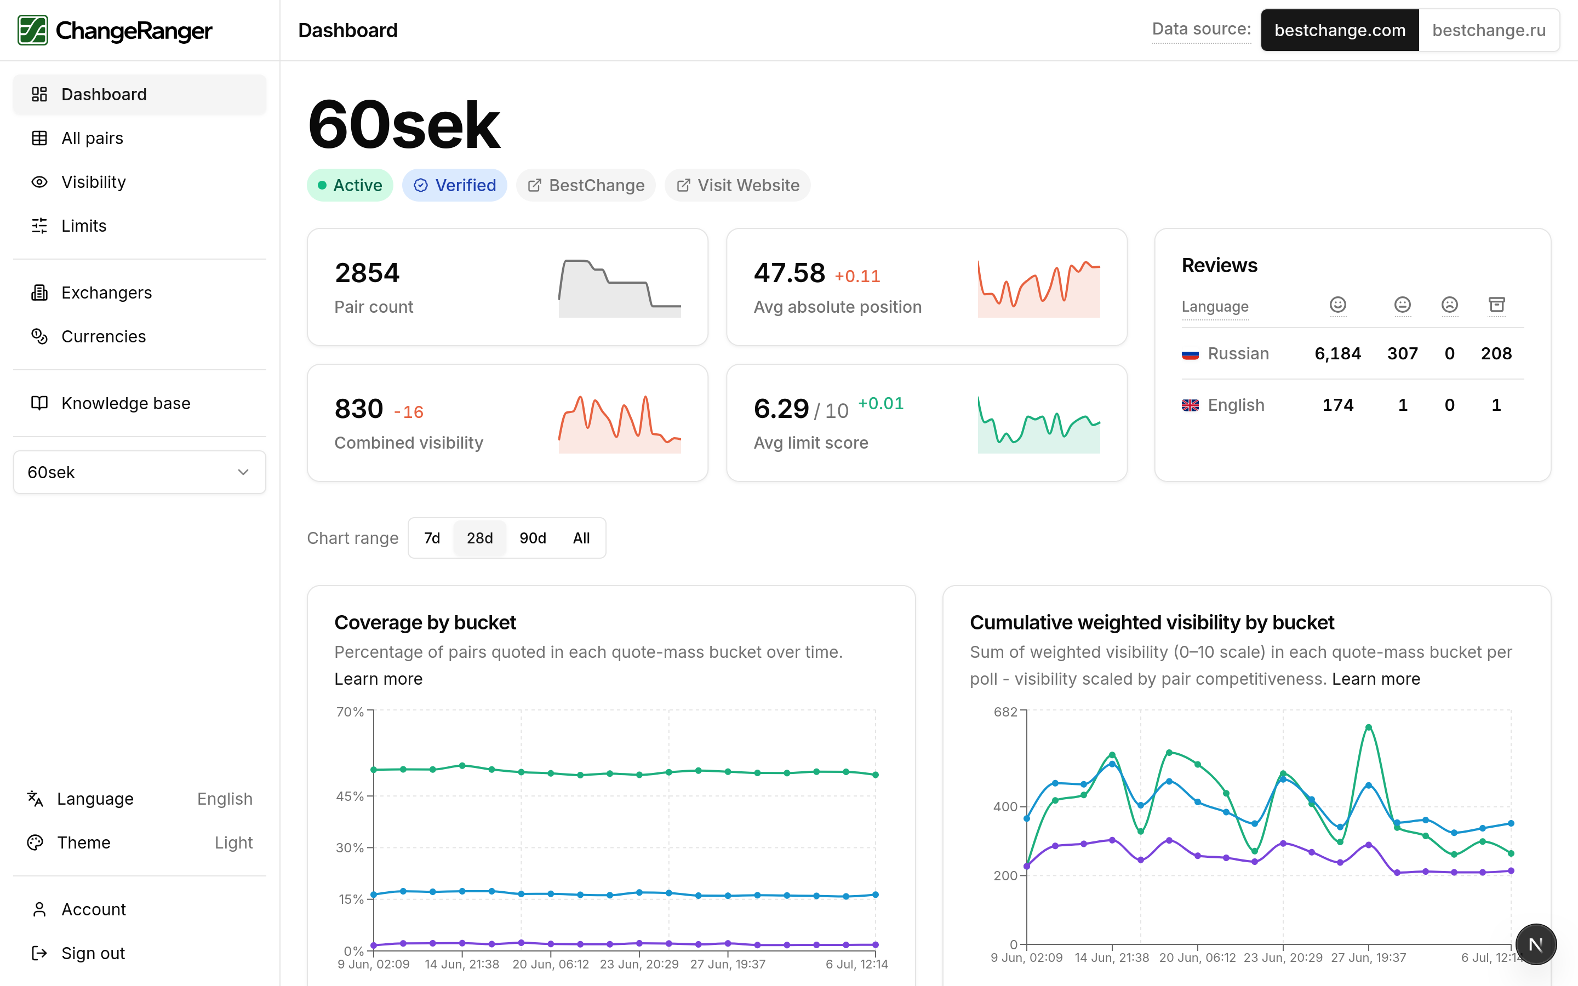Viewport: 1578px width, 986px height.
Task: Open Account settings
Action: [x=140, y=909]
